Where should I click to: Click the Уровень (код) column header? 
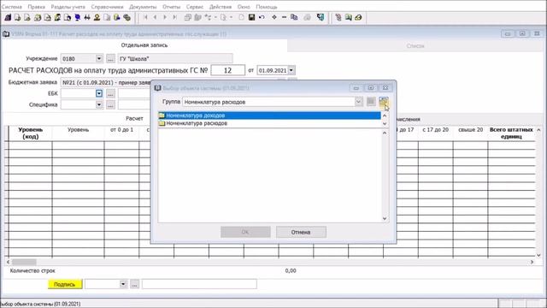pyautogui.click(x=31, y=133)
